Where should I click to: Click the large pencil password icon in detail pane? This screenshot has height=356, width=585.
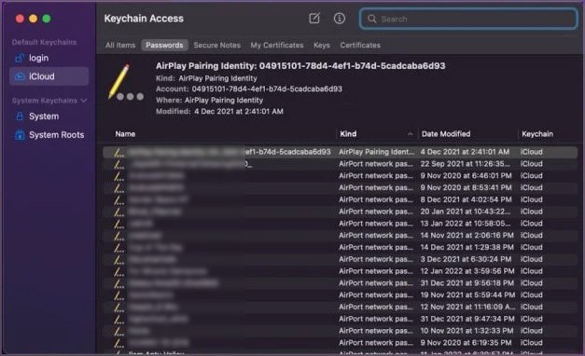tap(125, 83)
